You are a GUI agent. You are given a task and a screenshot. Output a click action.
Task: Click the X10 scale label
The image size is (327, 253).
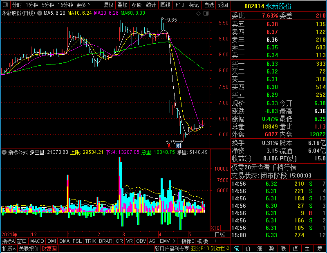coord(215,228)
